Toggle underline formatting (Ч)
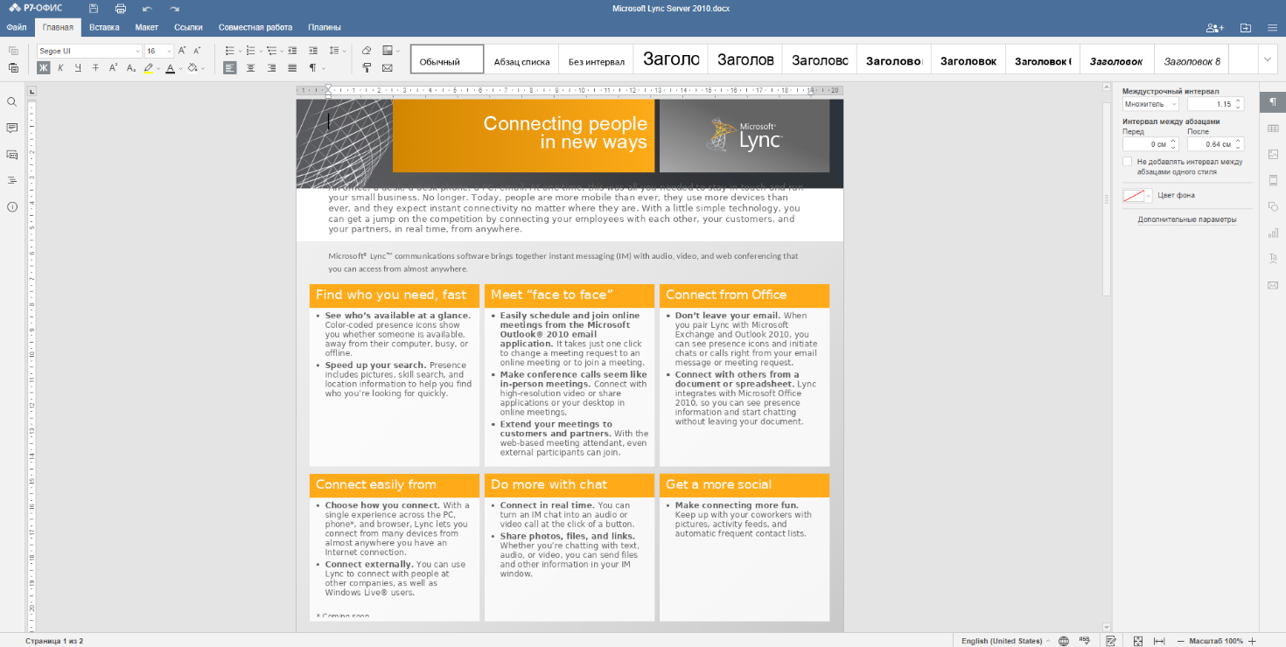 pyautogui.click(x=79, y=67)
